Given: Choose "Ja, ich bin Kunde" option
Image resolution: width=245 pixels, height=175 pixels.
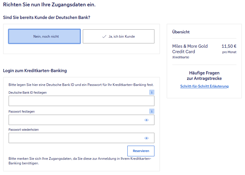Looking at the screenshot, I should tap(118, 36).
